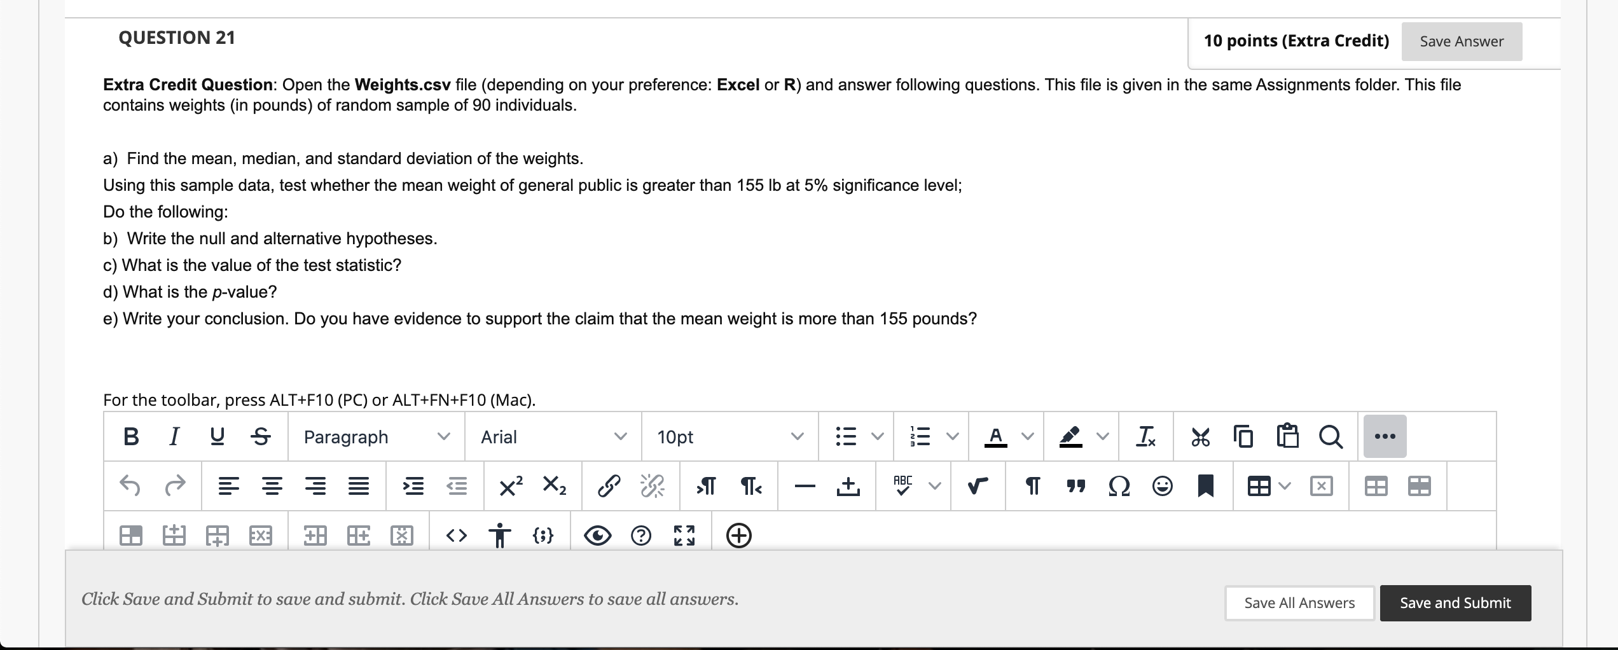Align text right

pos(315,487)
